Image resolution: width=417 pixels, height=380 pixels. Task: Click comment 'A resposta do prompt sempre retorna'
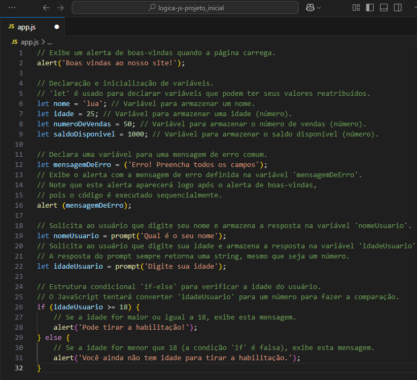coord(193,256)
